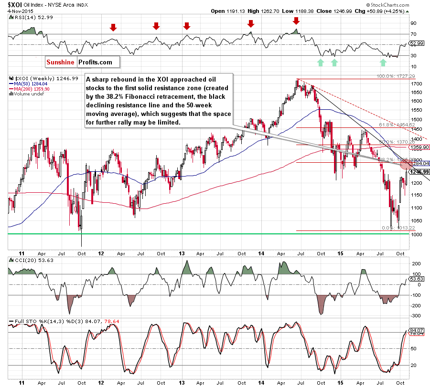Click the '100.0%: 1727.29' Fibonacci label
This screenshot has width=430, height=387.
[396, 76]
